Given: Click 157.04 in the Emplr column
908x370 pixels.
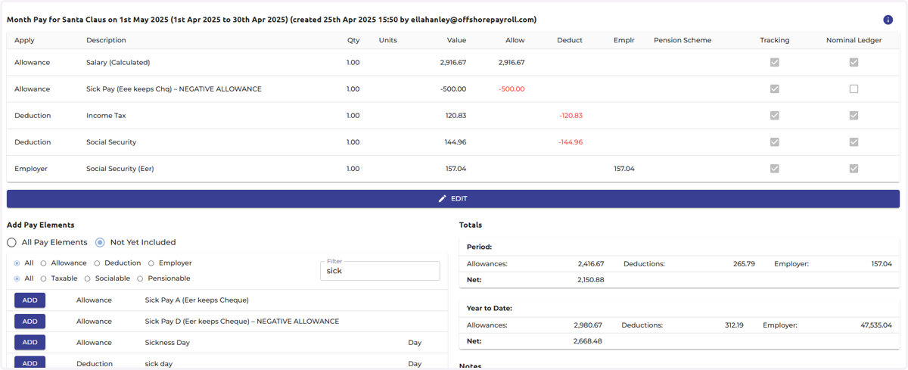Looking at the screenshot, I should [624, 169].
